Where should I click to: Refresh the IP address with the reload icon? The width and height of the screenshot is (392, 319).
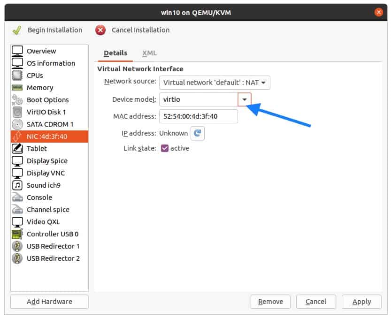click(x=198, y=133)
